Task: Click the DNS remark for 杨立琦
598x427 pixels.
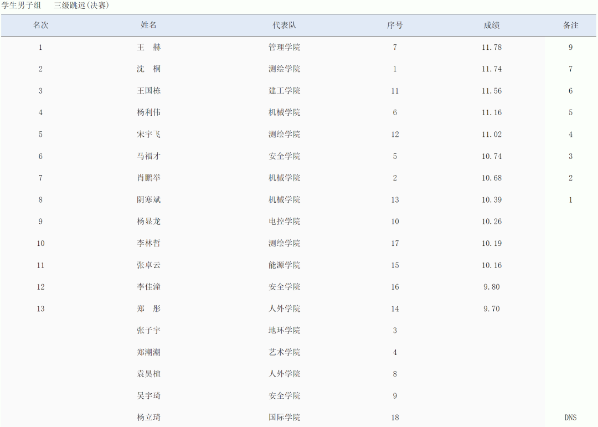Action: coord(570,418)
